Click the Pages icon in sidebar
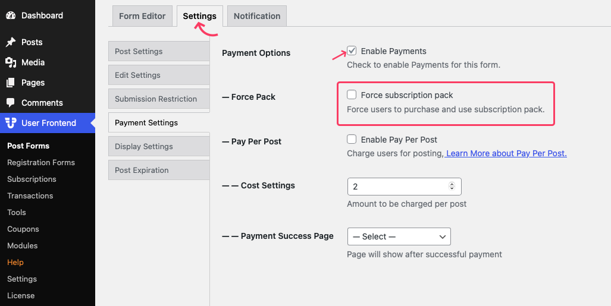Image resolution: width=611 pixels, height=306 pixels. click(11, 83)
